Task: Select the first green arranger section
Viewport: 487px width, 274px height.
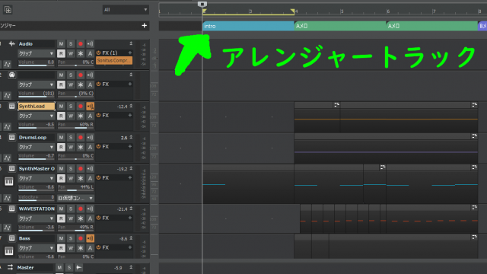Action: tap(340, 26)
